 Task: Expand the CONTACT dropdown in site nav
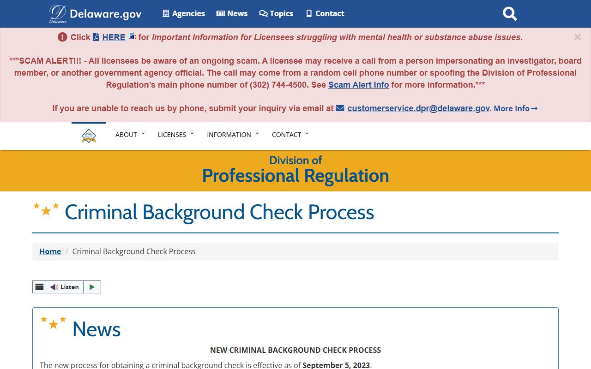pyautogui.click(x=290, y=135)
